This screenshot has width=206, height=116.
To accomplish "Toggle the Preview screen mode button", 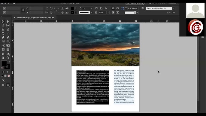I will point(8,85).
